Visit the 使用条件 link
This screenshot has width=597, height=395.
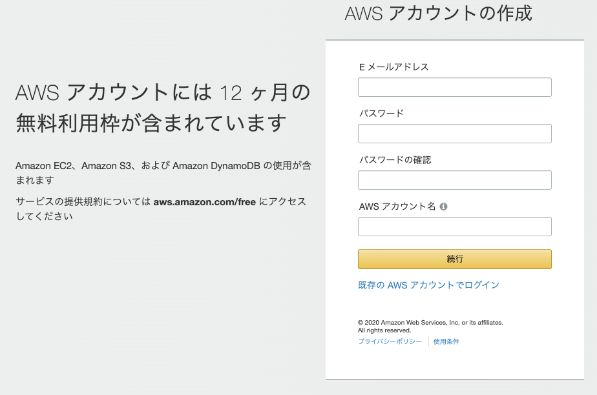coord(446,341)
